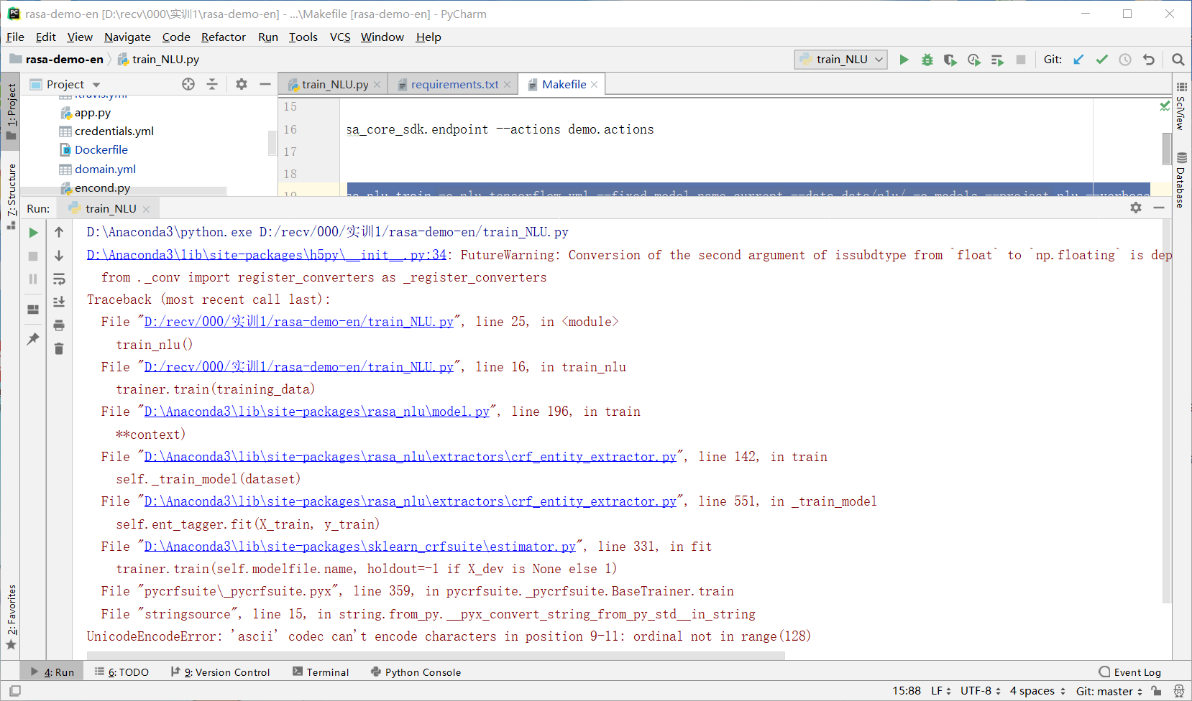Open the UTF-8 encoding selector

tap(981, 691)
